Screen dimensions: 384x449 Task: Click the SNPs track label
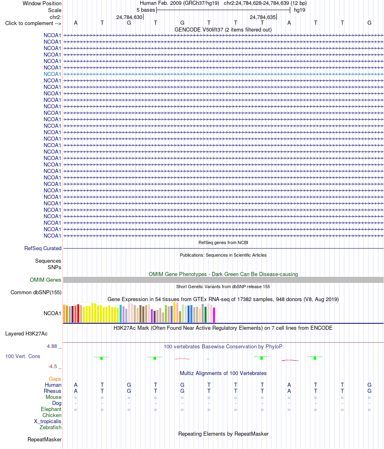(55, 267)
